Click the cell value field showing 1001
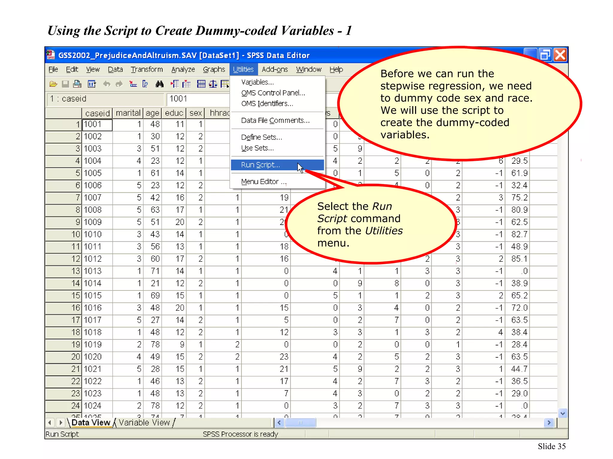 click(198, 99)
